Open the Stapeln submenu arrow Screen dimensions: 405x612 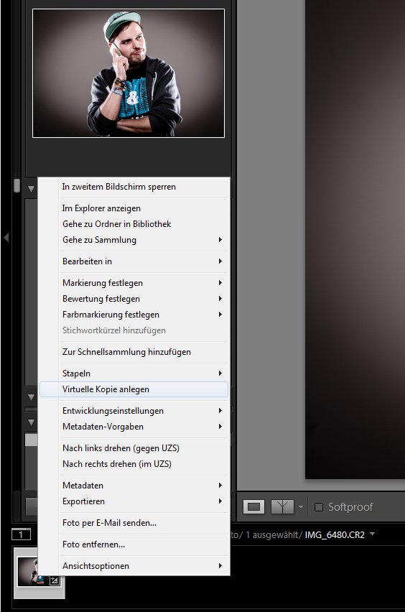tap(220, 373)
